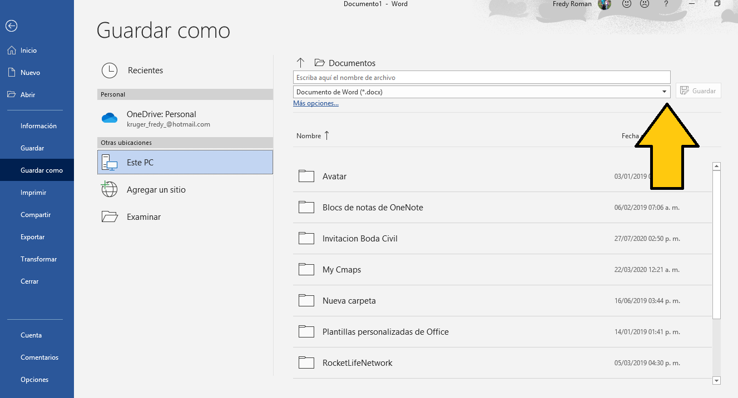
Task: Select the Este PC location icon
Action: [109, 162]
